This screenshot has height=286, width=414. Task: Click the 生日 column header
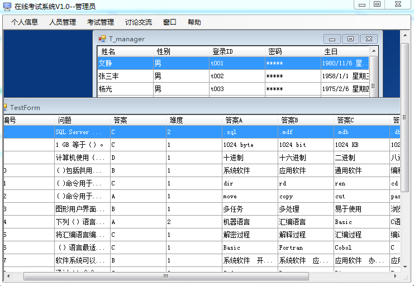[345, 51]
